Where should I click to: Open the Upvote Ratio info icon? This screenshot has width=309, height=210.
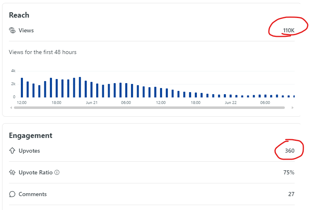(x=57, y=172)
